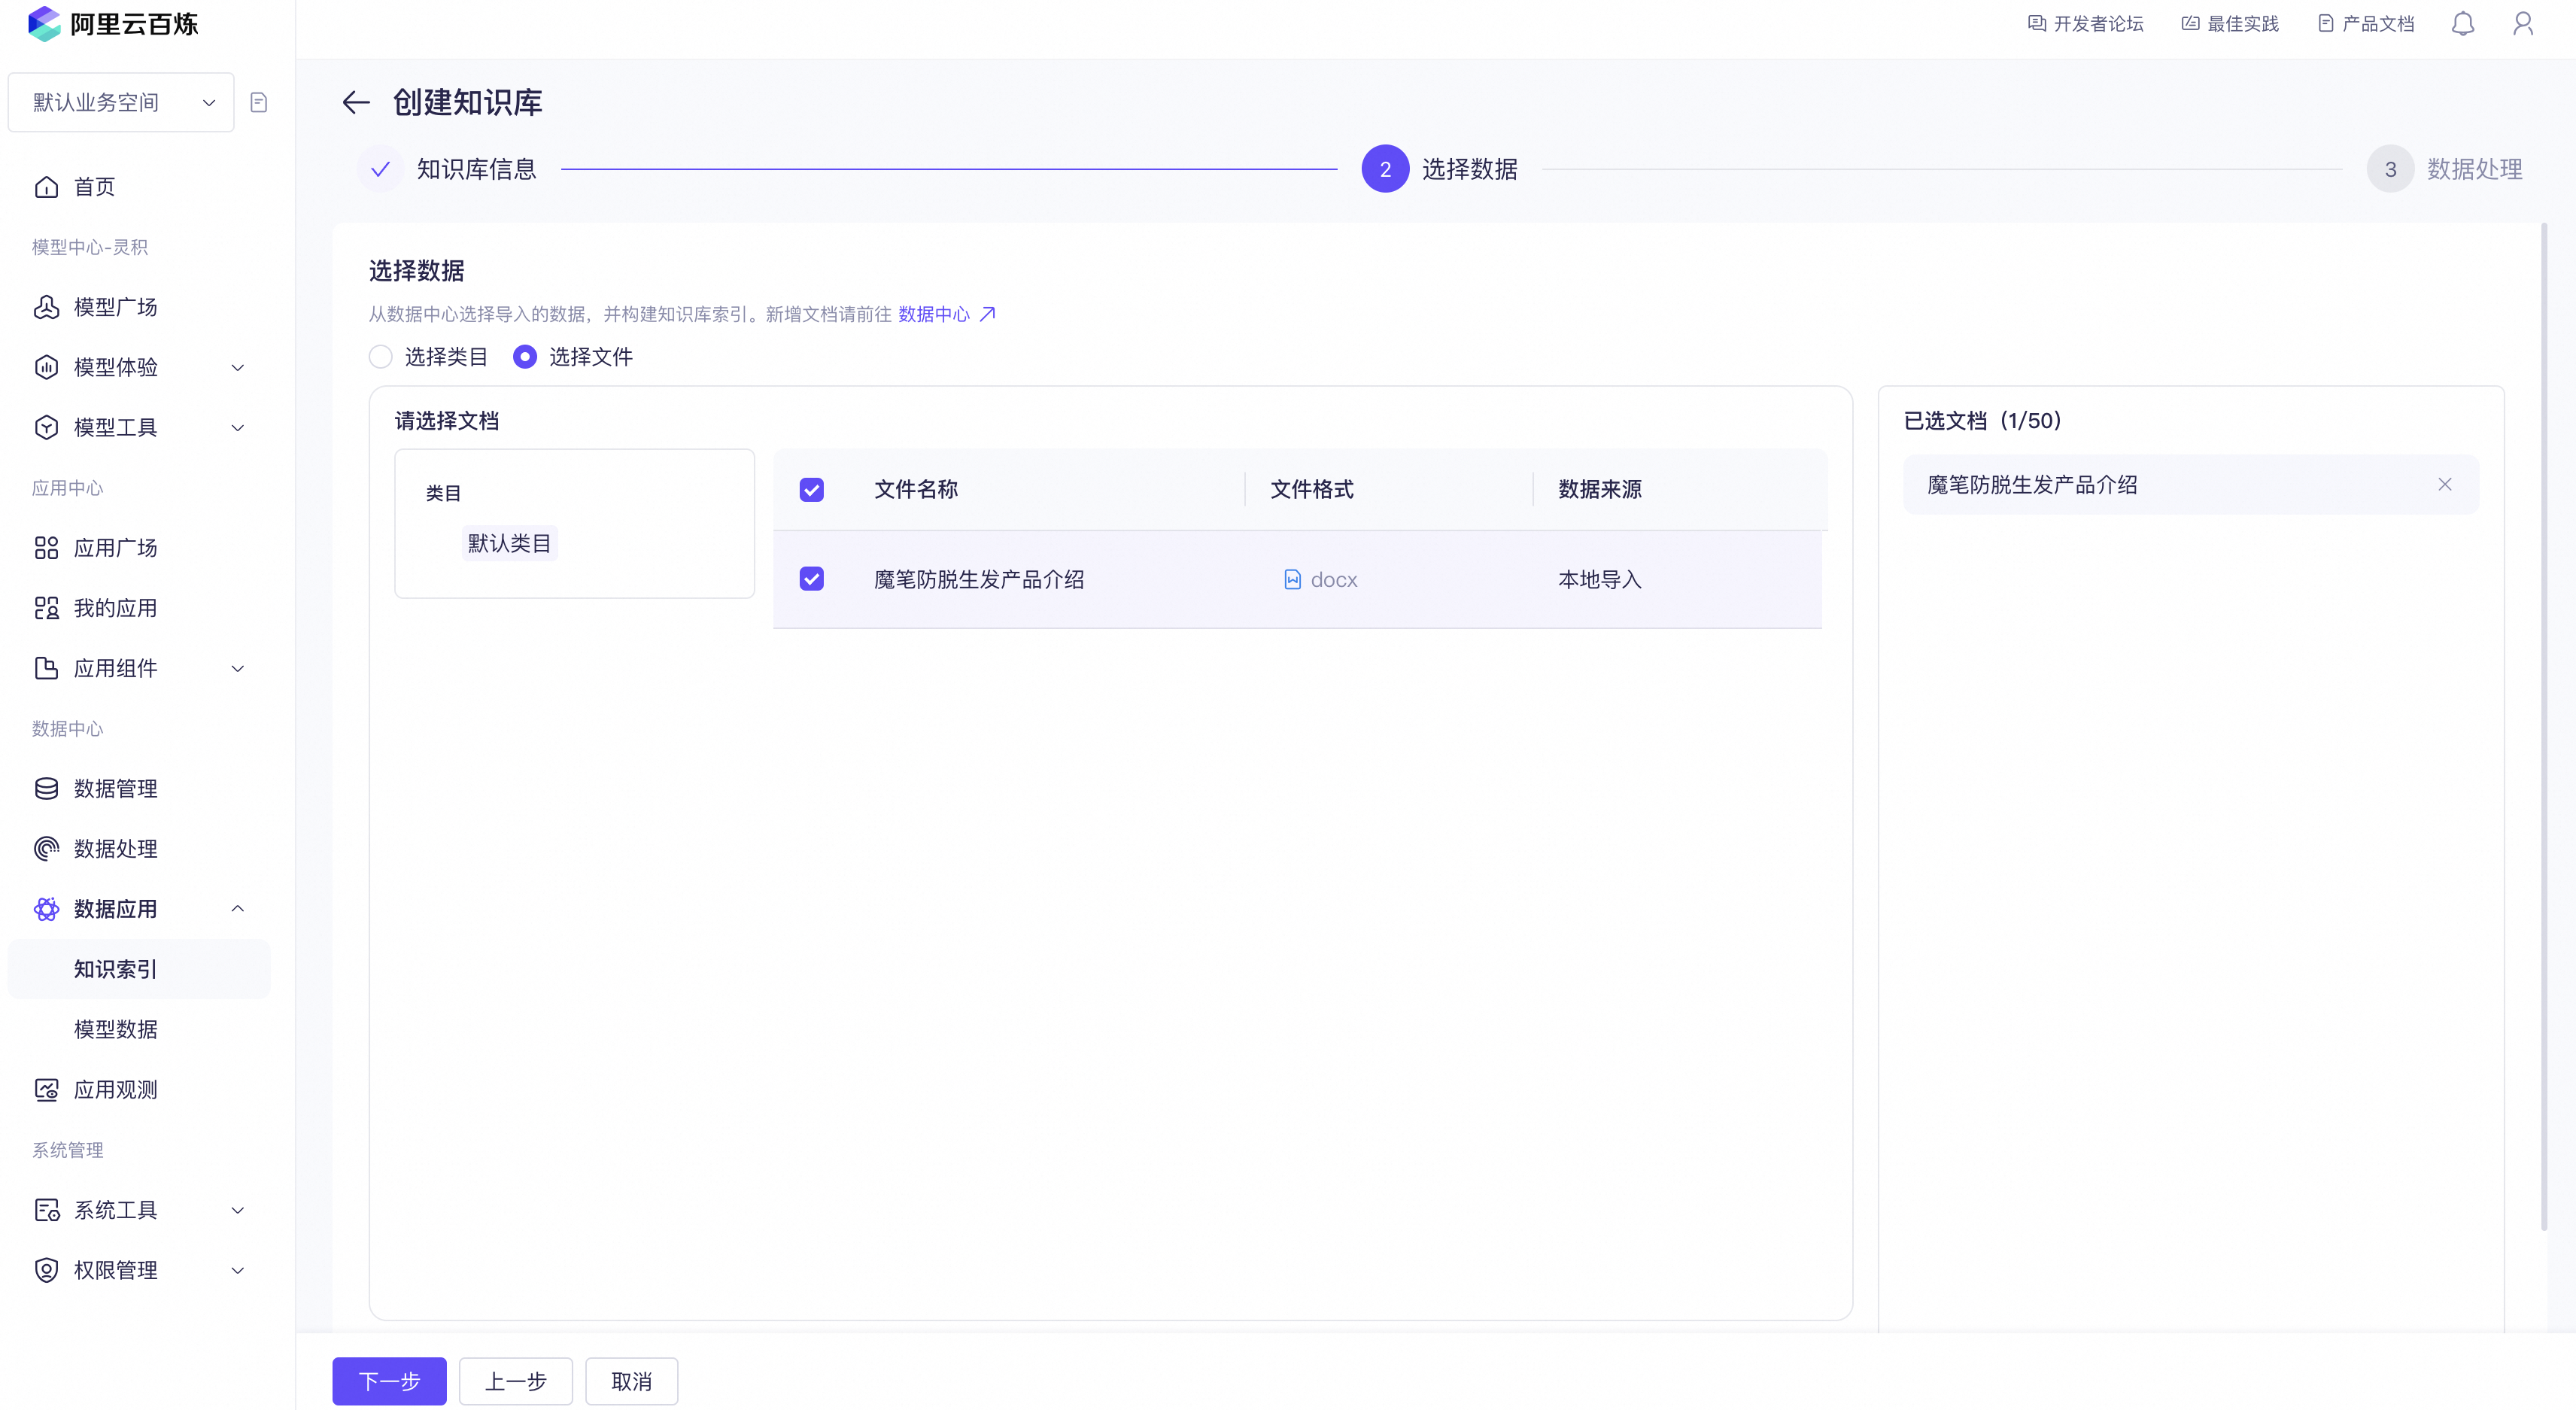
Task: Click the 数据应用 atom icon
Action: tap(46, 909)
